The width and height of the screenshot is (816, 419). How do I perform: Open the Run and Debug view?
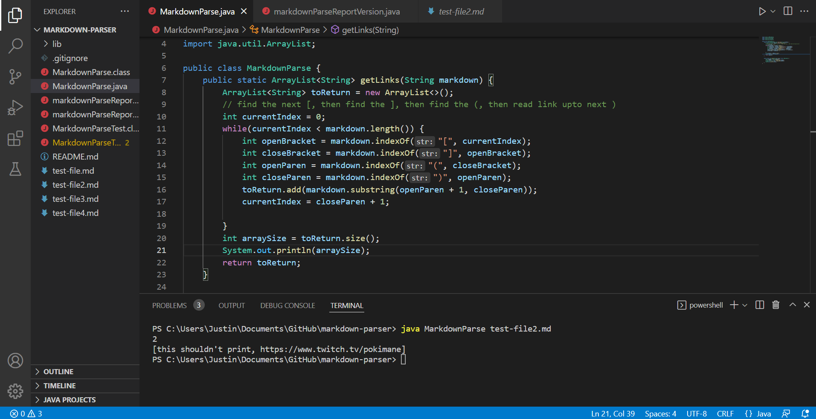pos(15,108)
